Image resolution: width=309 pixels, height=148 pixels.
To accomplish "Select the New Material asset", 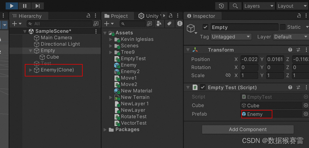I will tap(133, 91).
